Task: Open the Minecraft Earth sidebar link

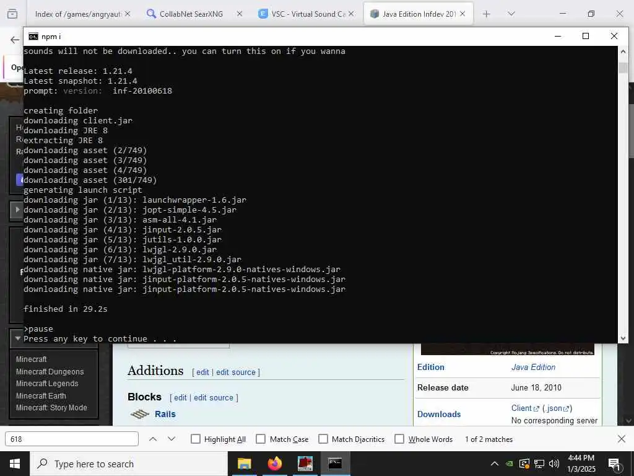Action: coord(41,395)
